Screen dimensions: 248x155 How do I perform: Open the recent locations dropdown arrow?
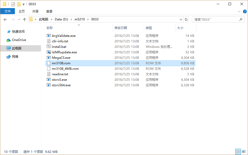click(x=19, y=20)
